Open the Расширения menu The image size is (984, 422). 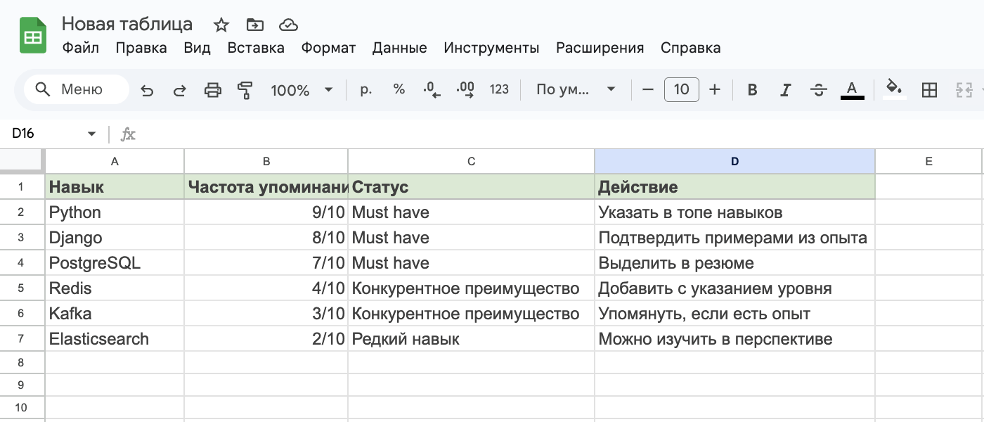click(600, 48)
